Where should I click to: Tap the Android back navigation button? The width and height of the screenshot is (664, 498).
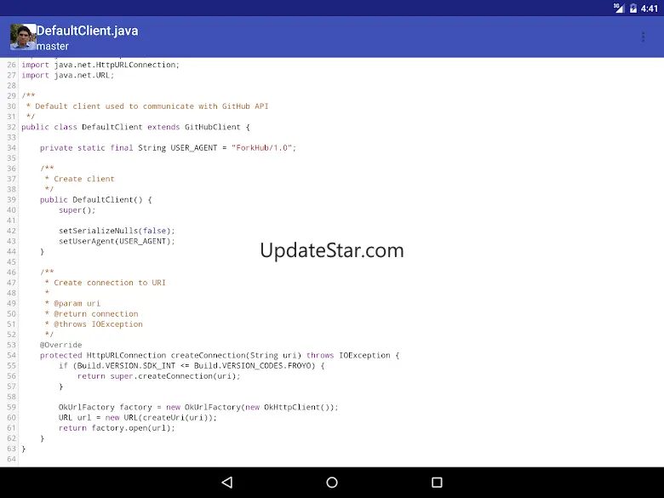pyautogui.click(x=227, y=482)
